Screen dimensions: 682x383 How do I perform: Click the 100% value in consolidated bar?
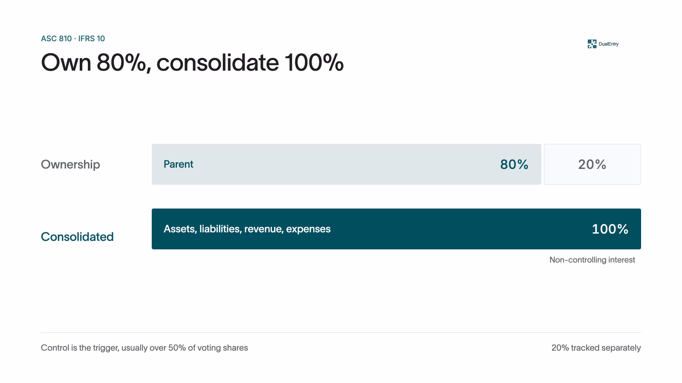pos(610,229)
